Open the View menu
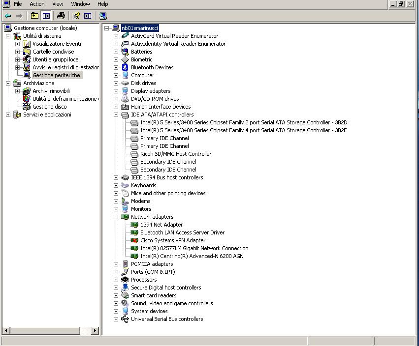Image resolution: width=419 pixels, height=346 pixels. coord(58,4)
